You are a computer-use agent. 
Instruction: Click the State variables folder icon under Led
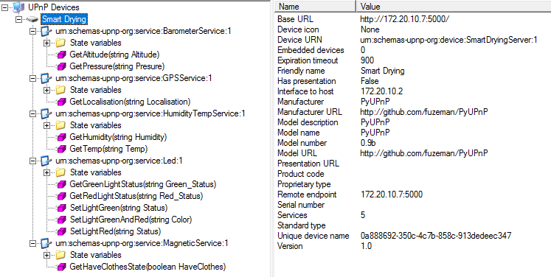click(61, 172)
